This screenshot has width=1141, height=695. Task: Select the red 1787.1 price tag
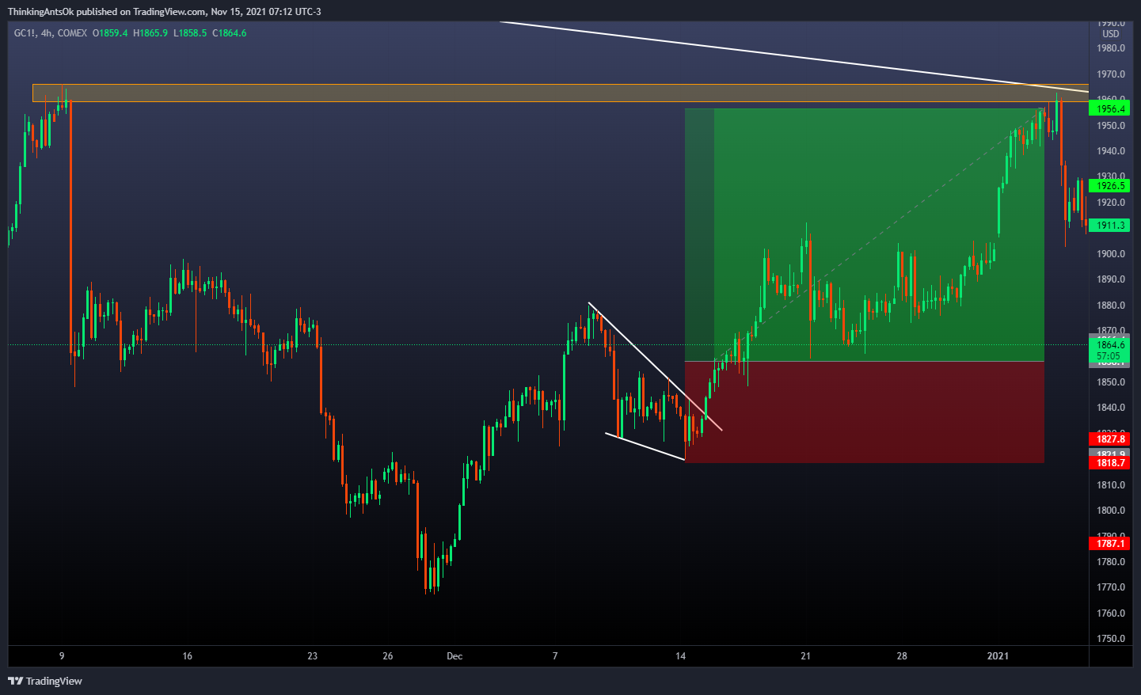(1110, 544)
